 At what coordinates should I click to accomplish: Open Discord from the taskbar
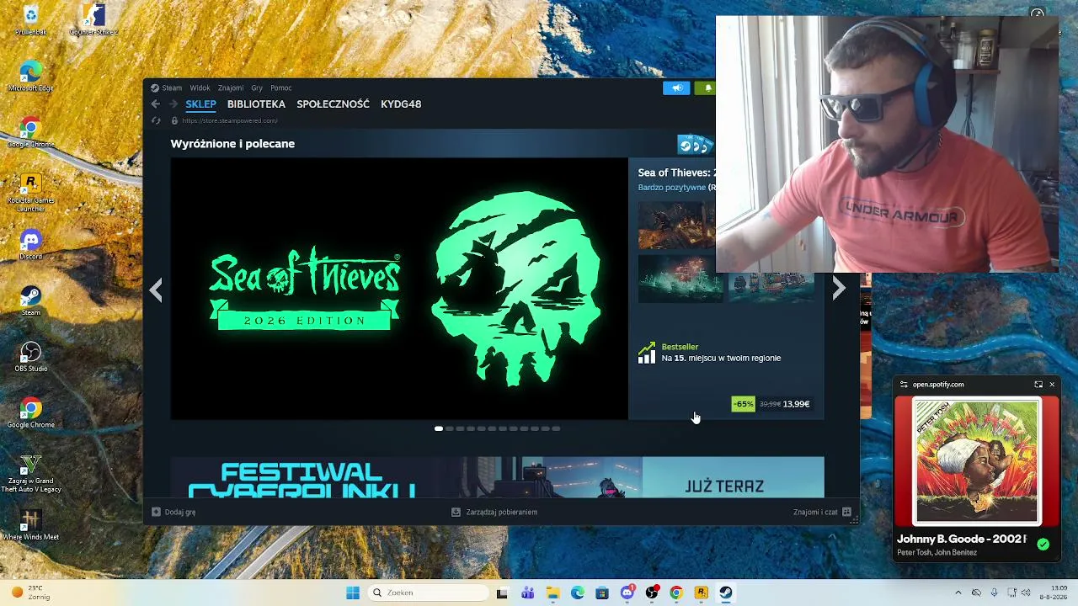point(627,593)
